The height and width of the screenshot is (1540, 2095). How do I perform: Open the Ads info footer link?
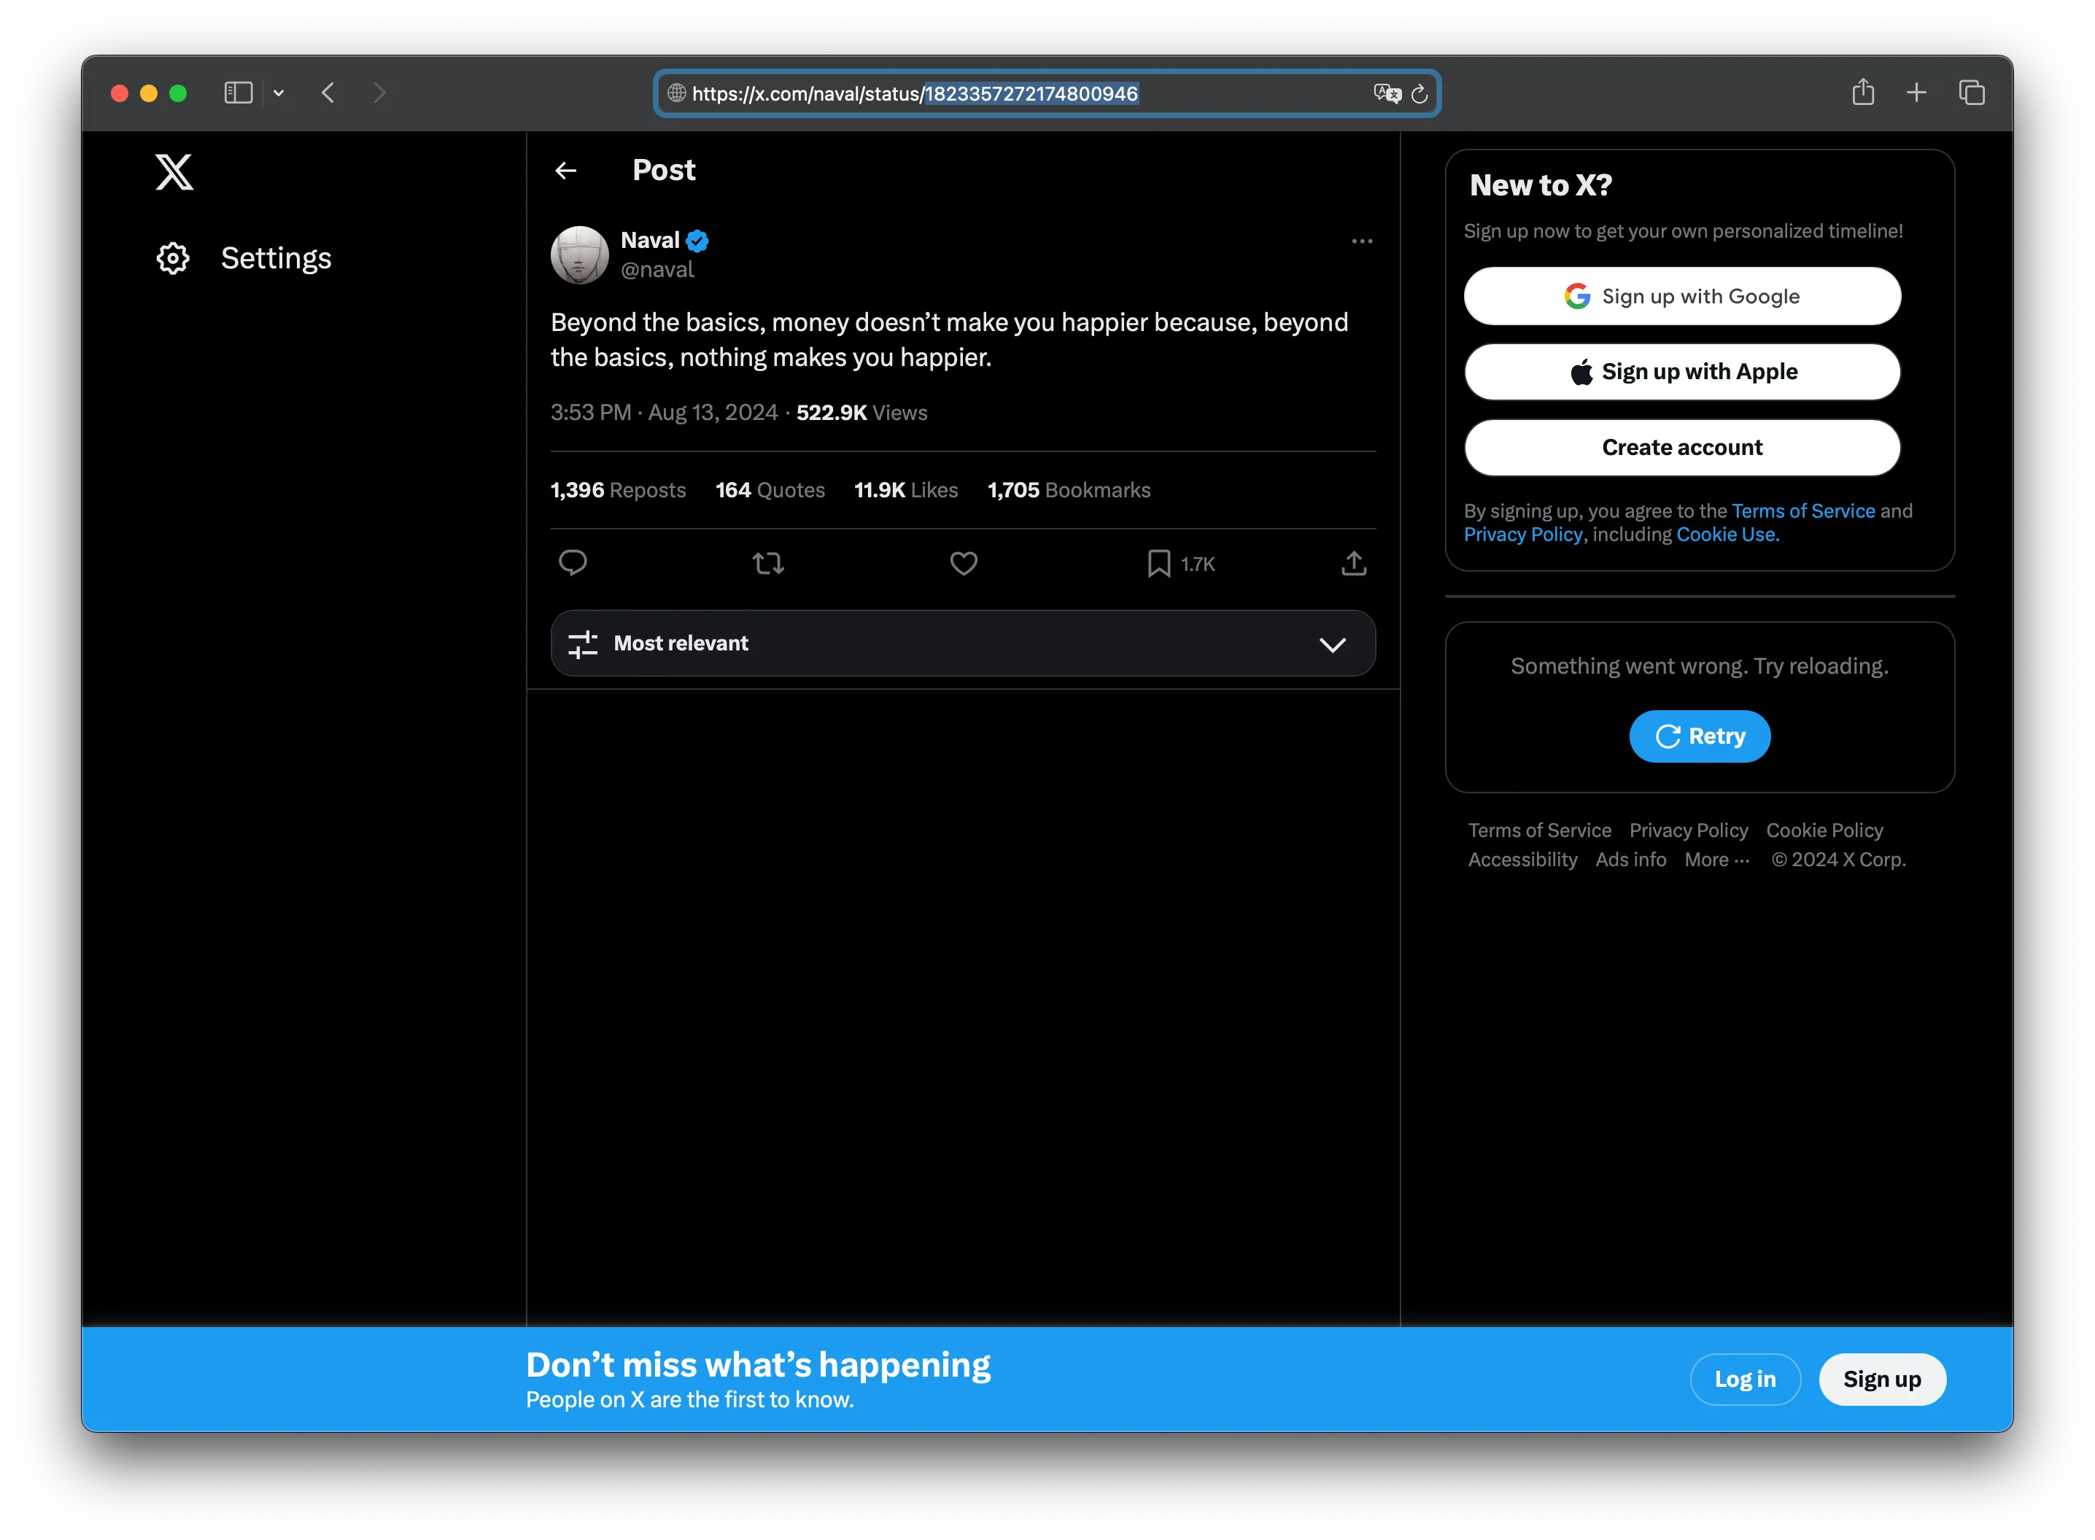coord(1630,860)
